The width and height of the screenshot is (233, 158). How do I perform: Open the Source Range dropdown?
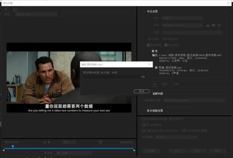point(74,153)
